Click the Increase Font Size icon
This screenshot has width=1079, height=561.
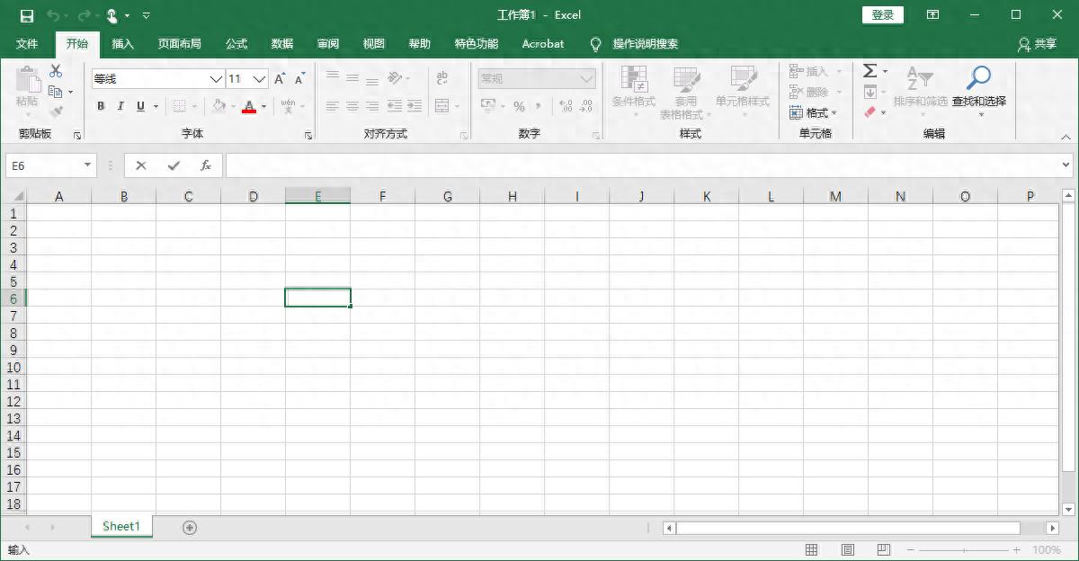[x=281, y=79]
